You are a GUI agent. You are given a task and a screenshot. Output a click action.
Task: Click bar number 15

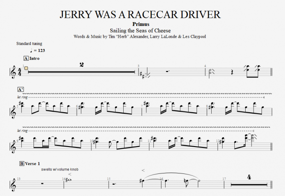(109, 179)
